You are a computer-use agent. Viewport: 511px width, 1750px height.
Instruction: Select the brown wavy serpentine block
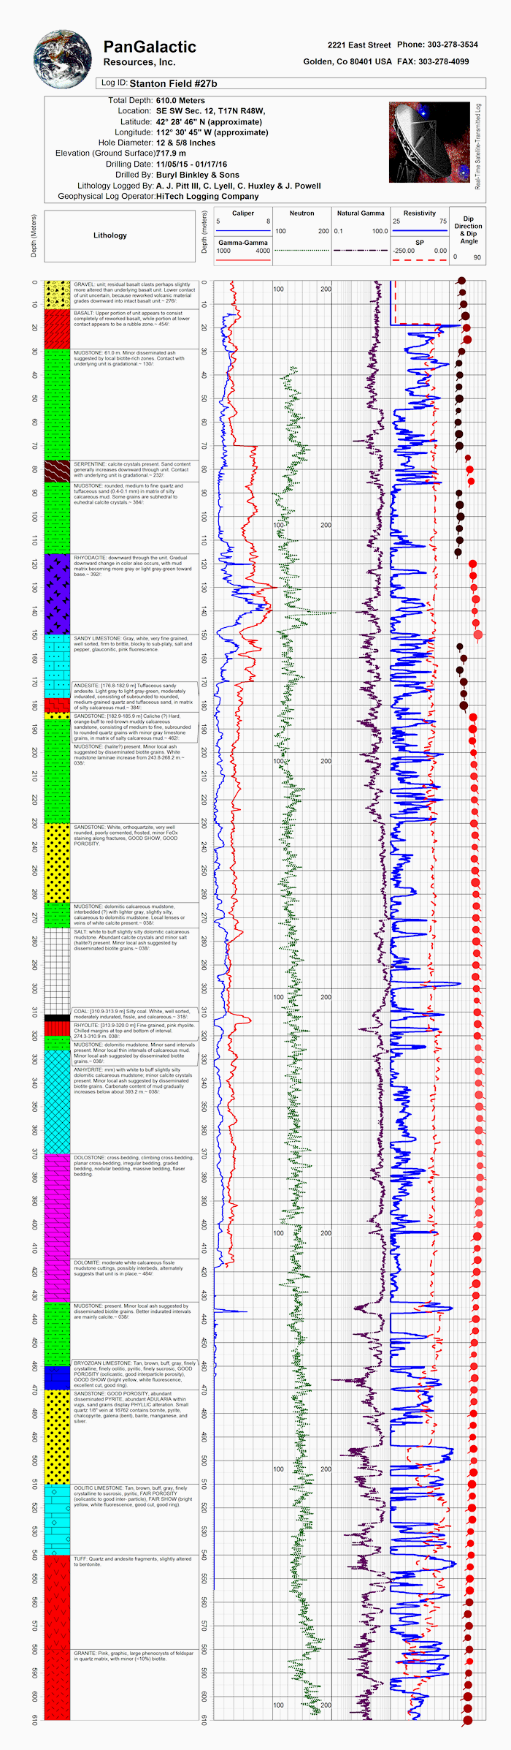[58, 471]
